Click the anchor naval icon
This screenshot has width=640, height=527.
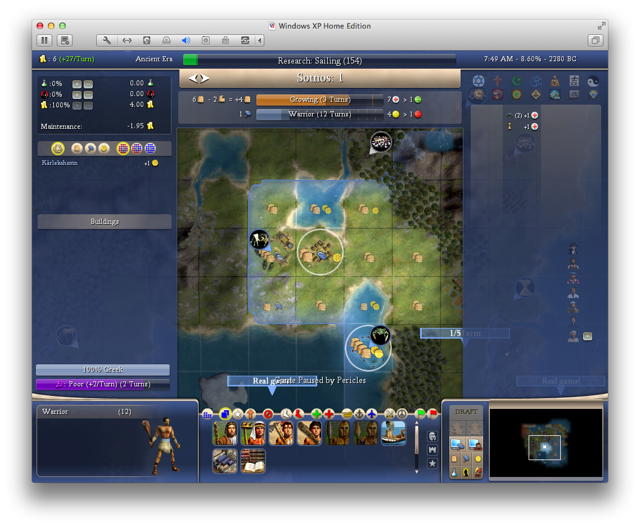coord(359,415)
